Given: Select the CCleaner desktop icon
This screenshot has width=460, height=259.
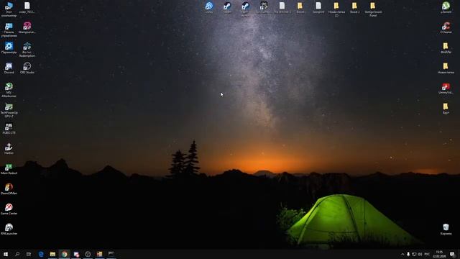Looking at the screenshot, I should click(446, 27).
